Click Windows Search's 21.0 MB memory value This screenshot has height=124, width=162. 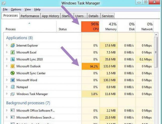[110, 117]
